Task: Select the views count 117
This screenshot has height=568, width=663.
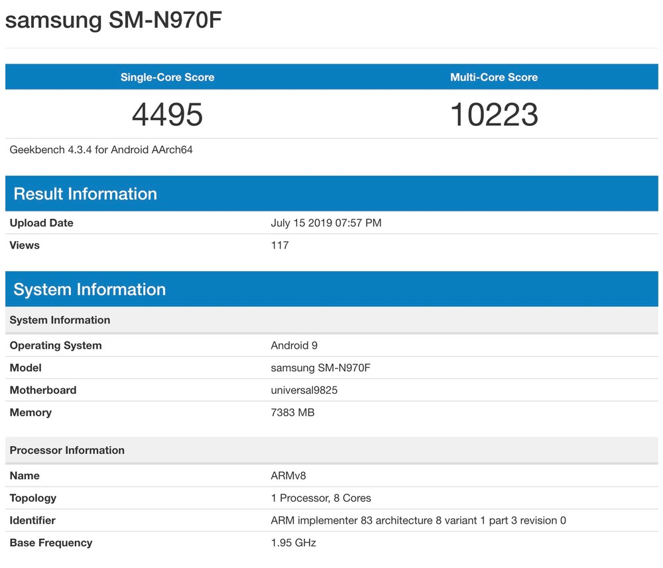Action: point(280,245)
